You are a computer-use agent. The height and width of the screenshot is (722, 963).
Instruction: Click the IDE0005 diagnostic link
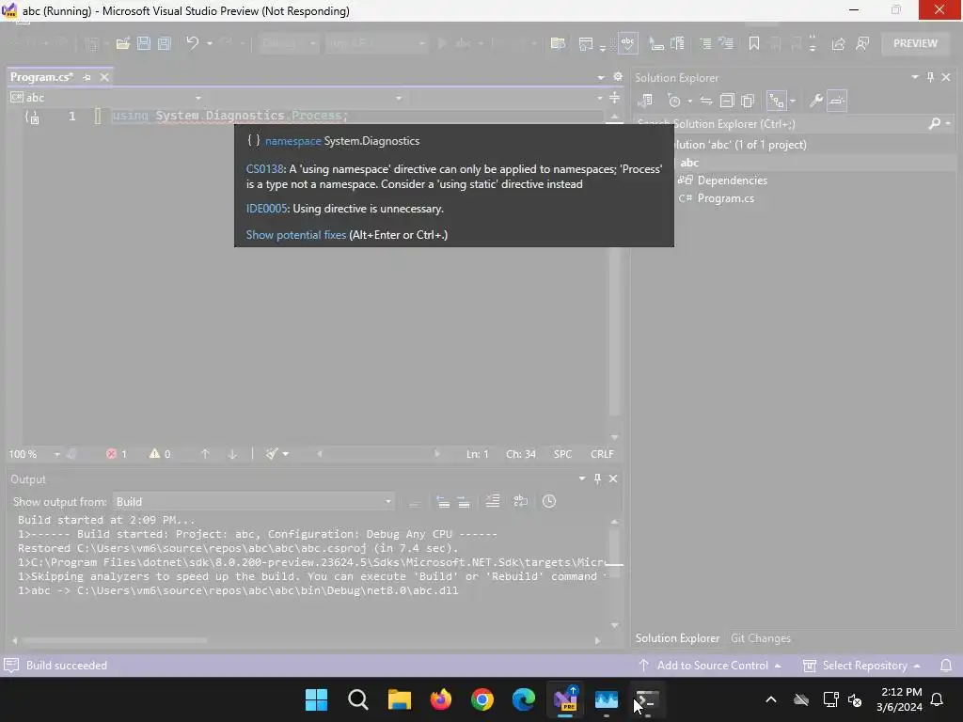click(266, 209)
